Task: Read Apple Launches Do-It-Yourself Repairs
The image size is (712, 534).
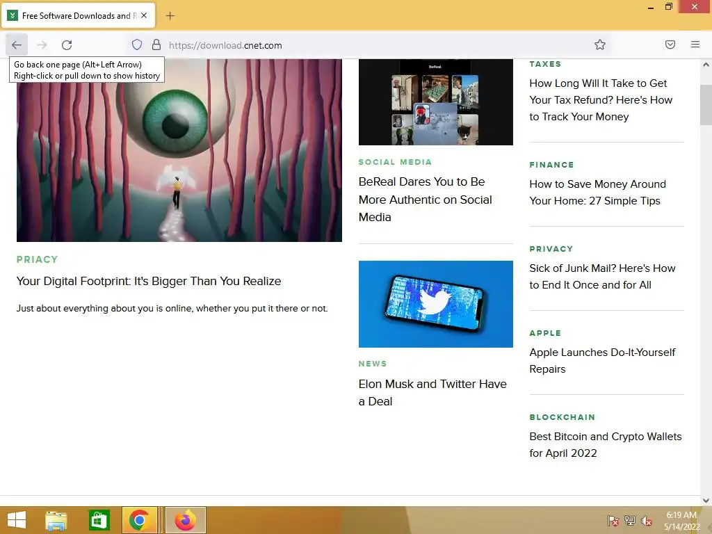Action: [603, 361]
